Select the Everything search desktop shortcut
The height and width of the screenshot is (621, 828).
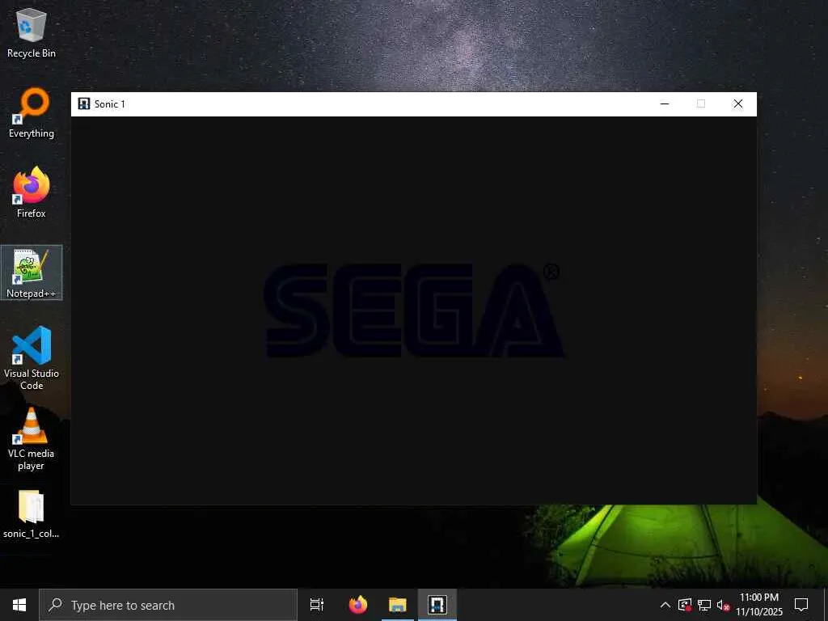click(32, 113)
